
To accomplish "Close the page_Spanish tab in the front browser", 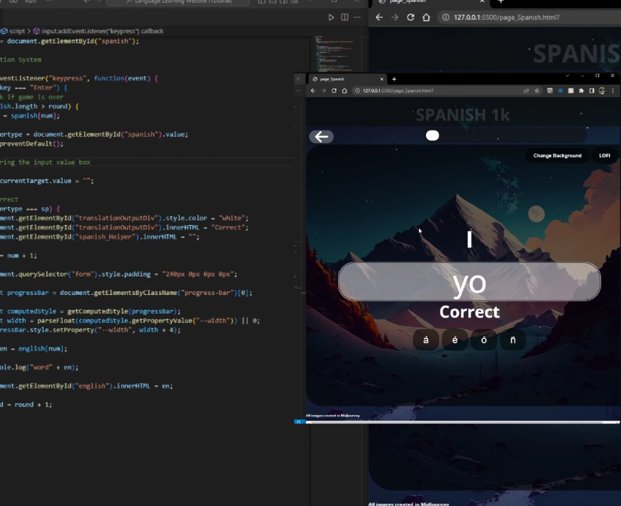I will 382,79.
